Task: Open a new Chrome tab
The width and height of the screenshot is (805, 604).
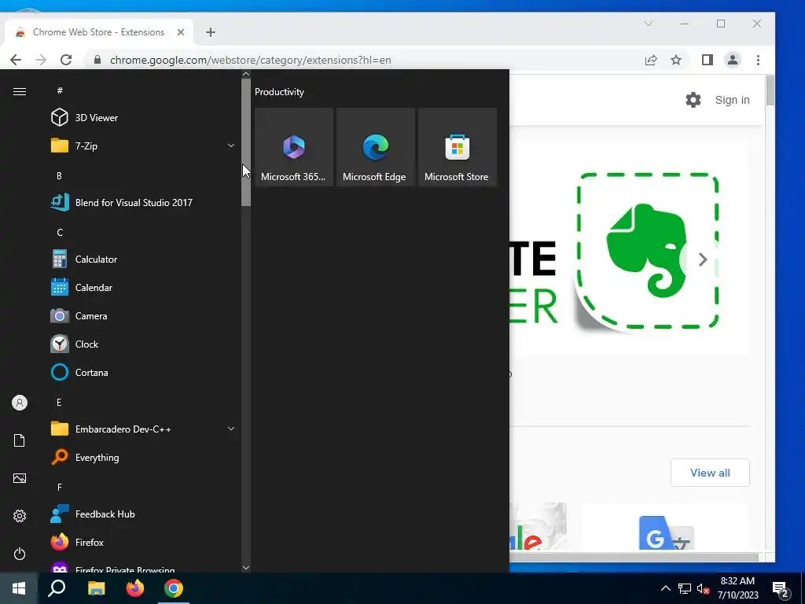Action: 211,32
